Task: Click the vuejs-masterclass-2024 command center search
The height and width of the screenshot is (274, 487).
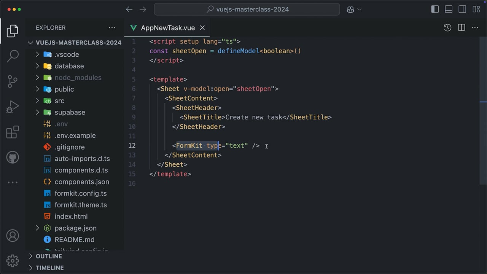Action: point(247,10)
